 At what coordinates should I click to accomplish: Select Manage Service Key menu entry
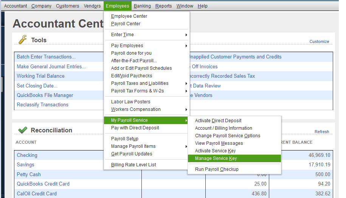(216, 158)
